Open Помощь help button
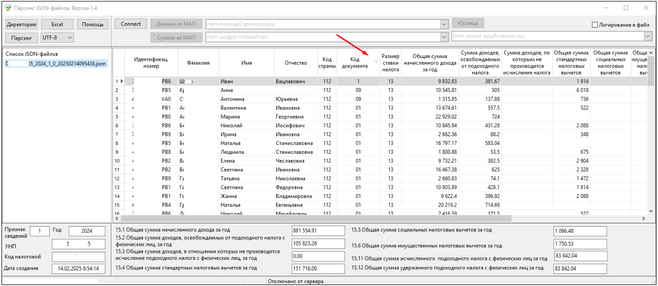Image resolution: width=658 pixels, height=286 pixels. [93, 25]
